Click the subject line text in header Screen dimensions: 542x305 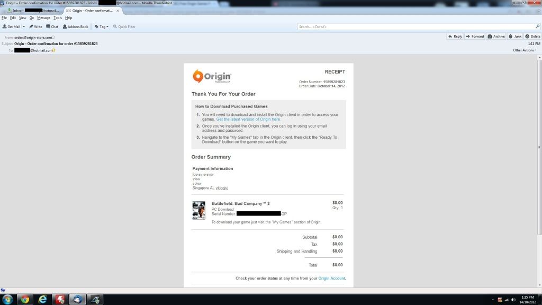click(x=56, y=44)
